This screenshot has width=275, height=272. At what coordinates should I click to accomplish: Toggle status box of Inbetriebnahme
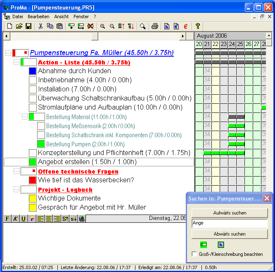pyautogui.click(x=33, y=80)
